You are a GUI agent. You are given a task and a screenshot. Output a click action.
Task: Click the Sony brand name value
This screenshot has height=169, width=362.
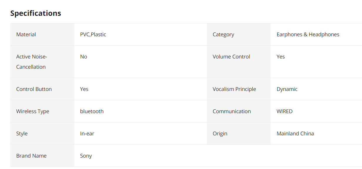tap(86, 156)
